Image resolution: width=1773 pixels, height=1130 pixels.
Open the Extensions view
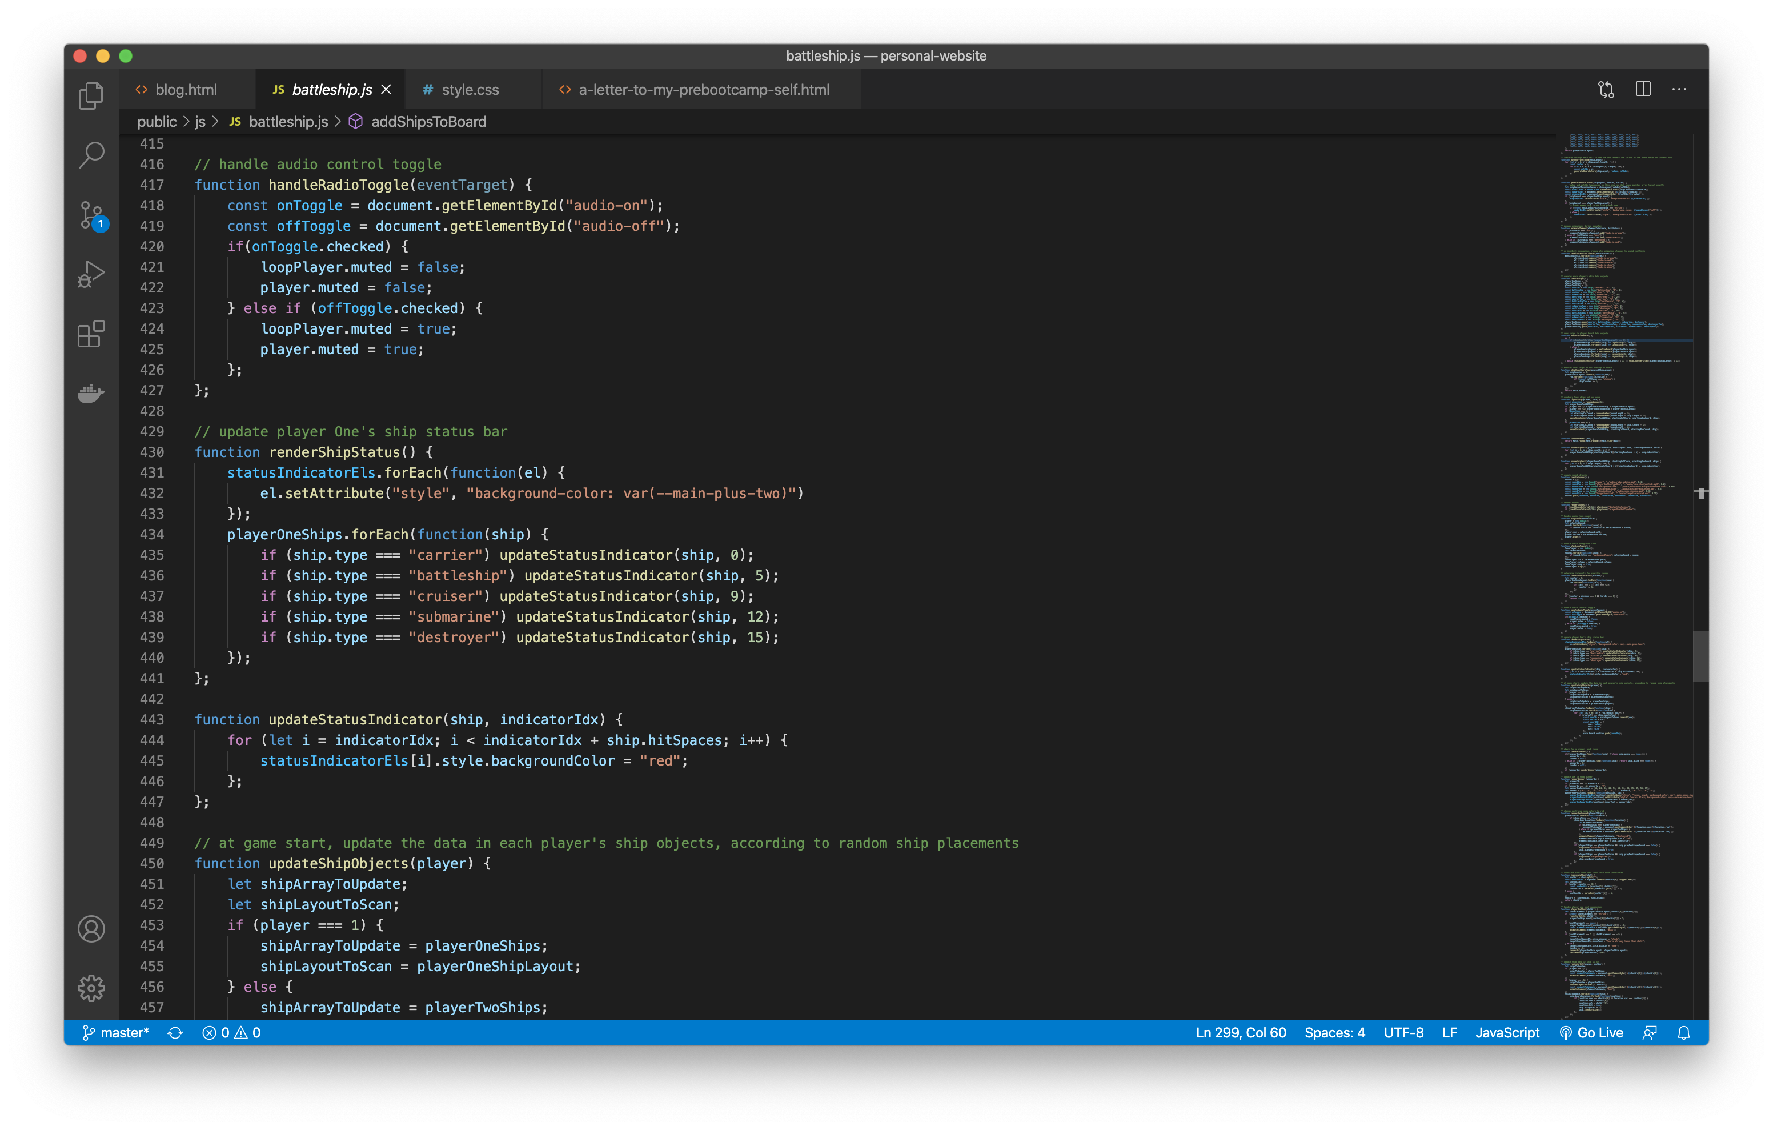click(91, 334)
